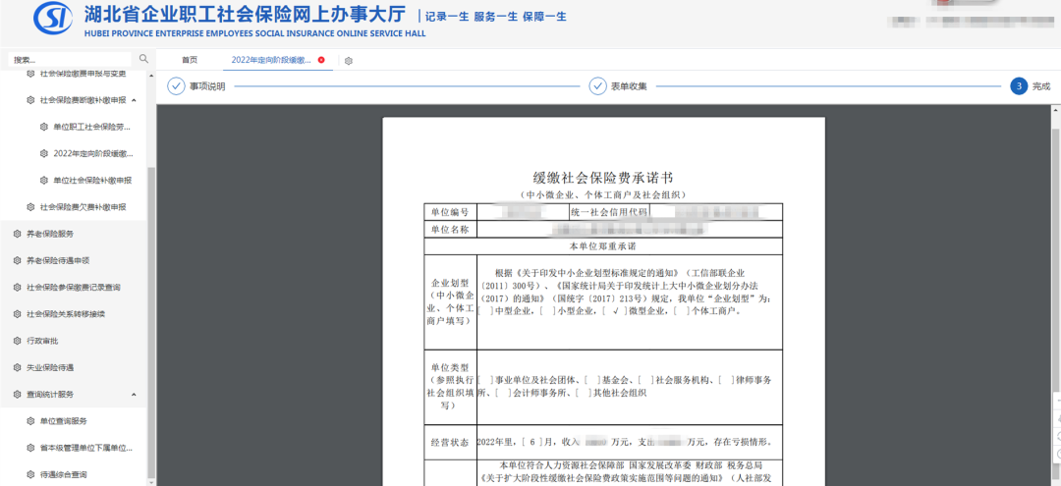This screenshot has width=1061, height=486.
Task: Switch to the 首页 tab
Action: point(190,60)
